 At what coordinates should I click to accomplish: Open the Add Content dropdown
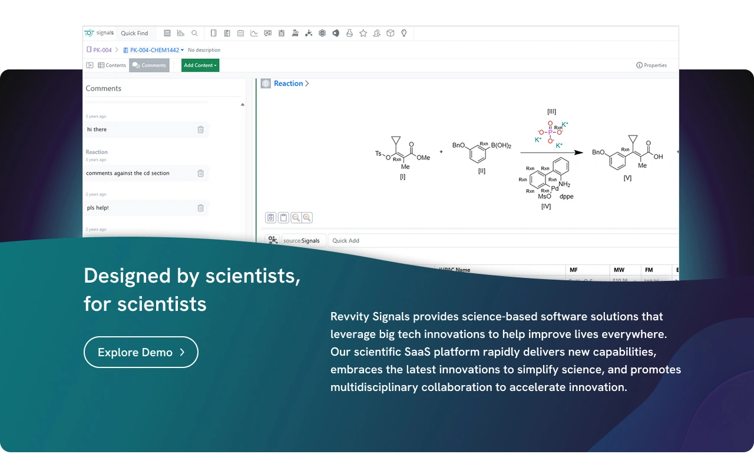click(200, 65)
